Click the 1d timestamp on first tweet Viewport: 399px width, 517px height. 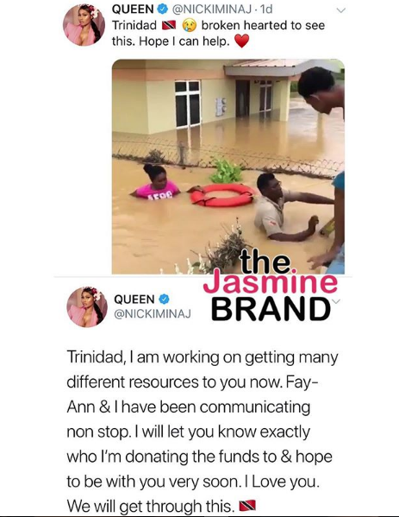pos(266,9)
